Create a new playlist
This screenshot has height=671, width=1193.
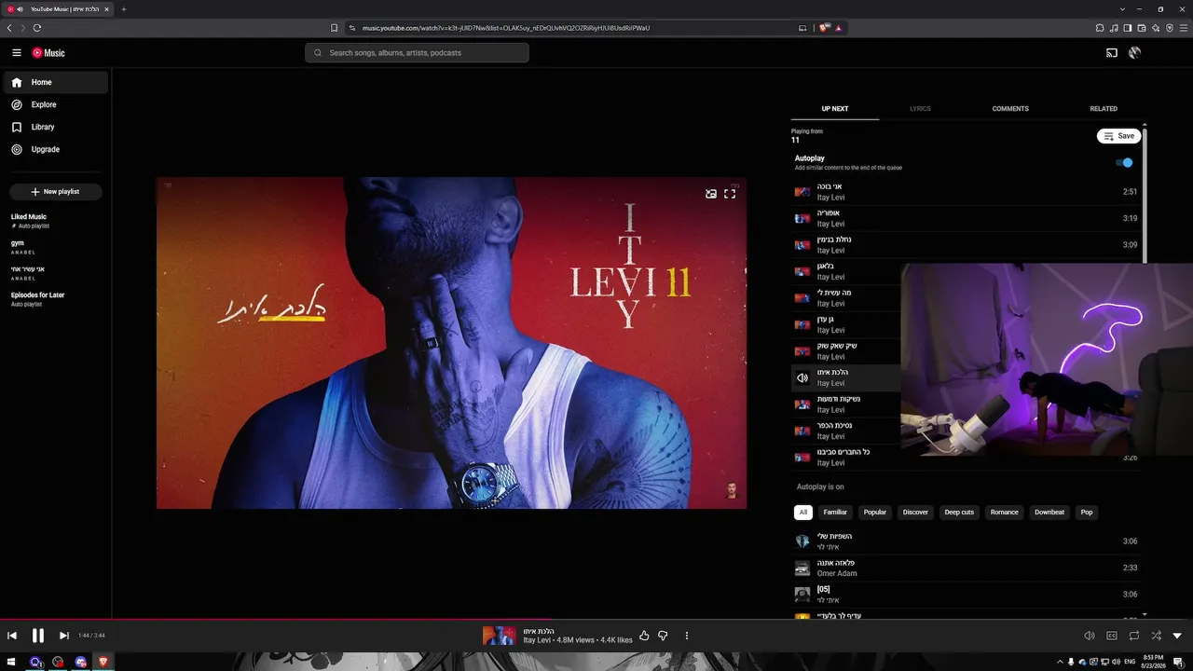[x=56, y=192]
